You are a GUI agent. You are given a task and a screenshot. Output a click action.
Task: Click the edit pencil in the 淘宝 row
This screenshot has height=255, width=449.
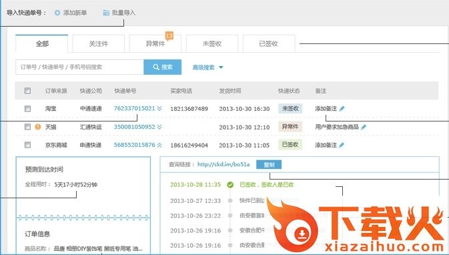pos(342,109)
